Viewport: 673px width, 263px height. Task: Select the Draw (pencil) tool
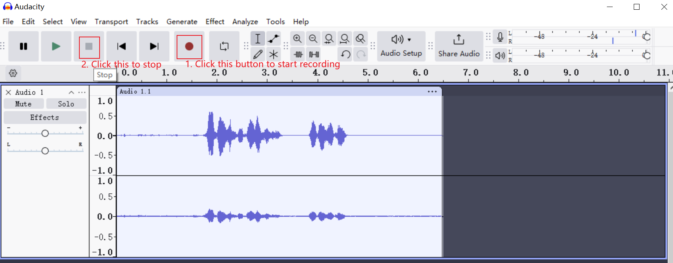tap(258, 54)
